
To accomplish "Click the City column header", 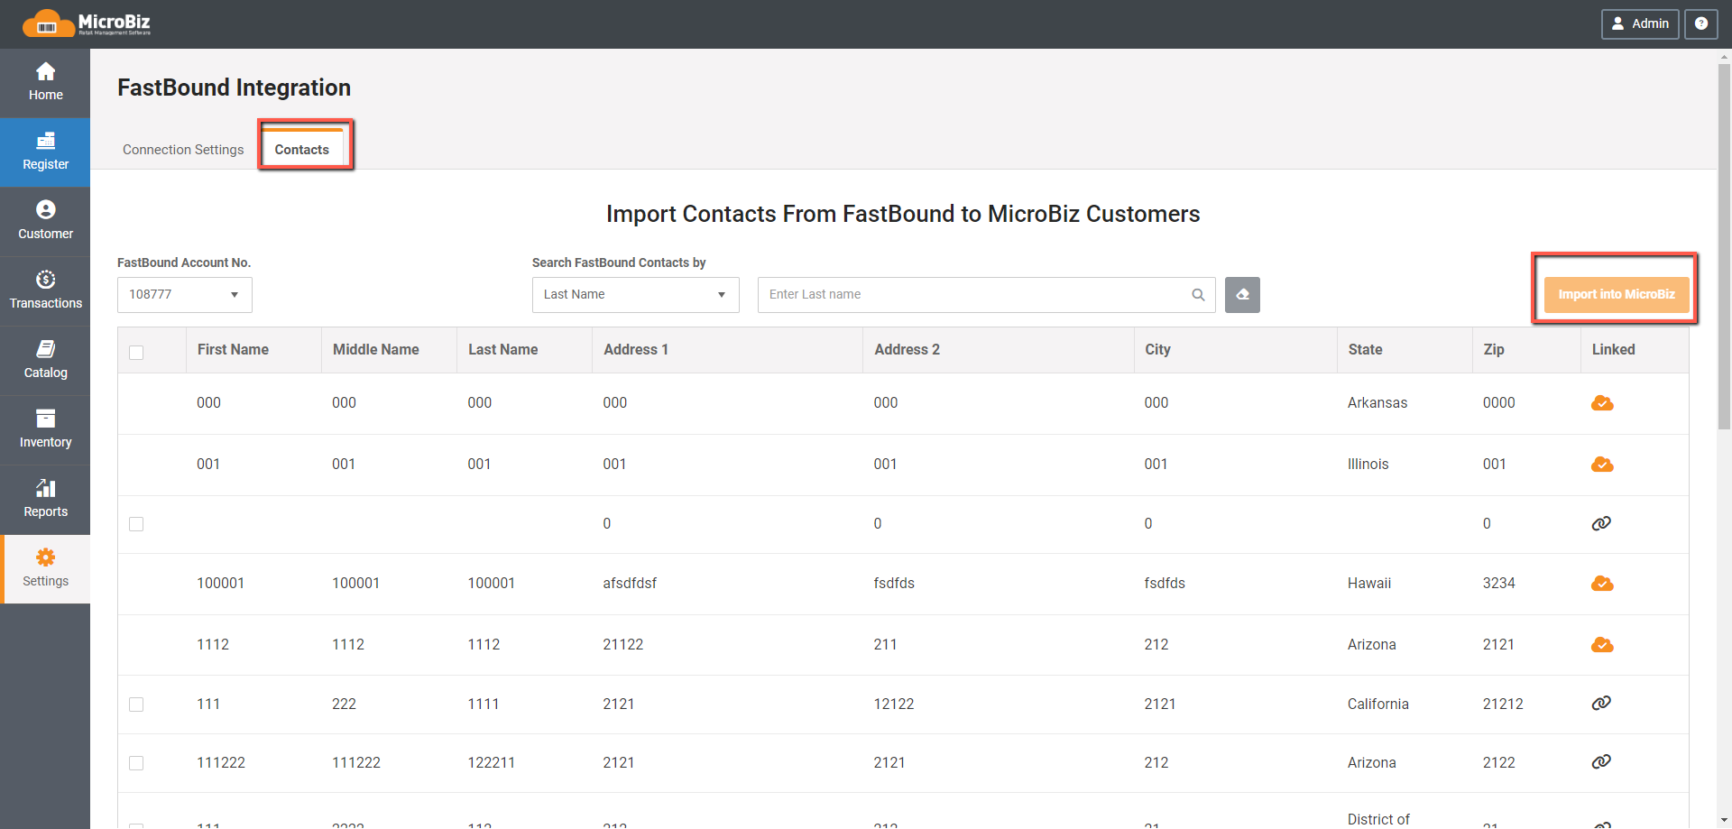I will point(1158,350).
